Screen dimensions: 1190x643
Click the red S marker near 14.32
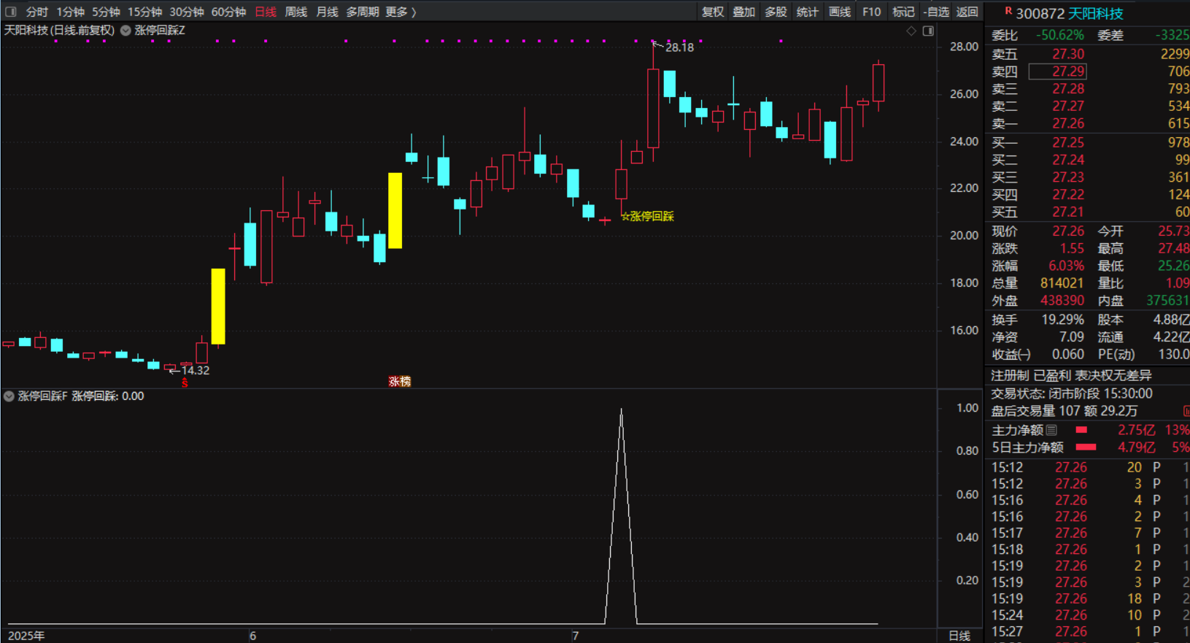tap(185, 382)
